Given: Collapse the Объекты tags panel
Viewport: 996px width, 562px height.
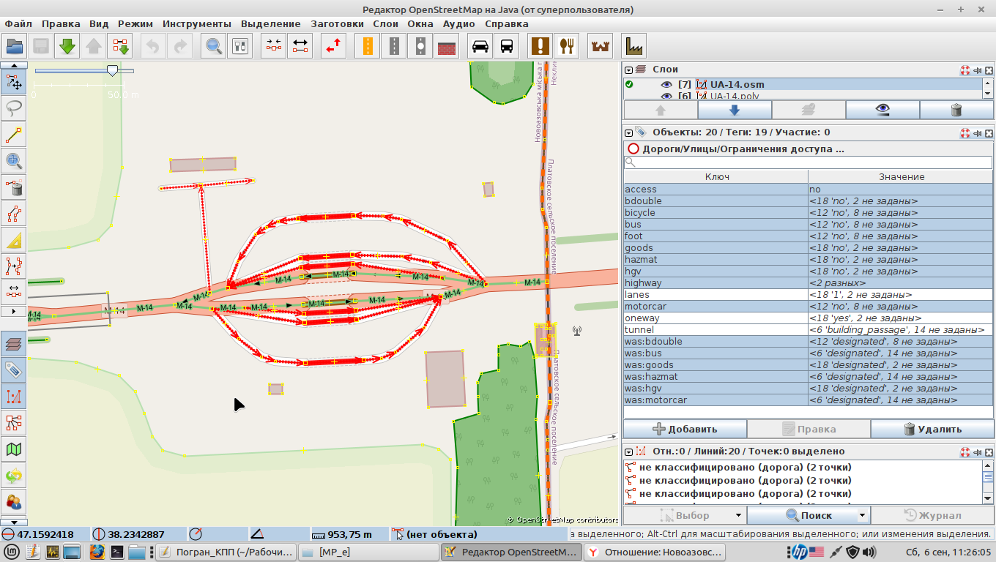Looking at the screenshot, I should click(628, 132).
